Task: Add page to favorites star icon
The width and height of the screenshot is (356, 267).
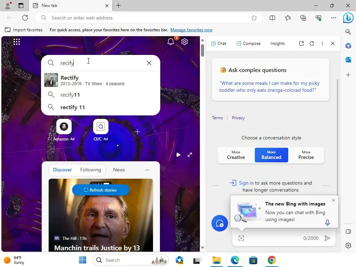Action: 254,18
